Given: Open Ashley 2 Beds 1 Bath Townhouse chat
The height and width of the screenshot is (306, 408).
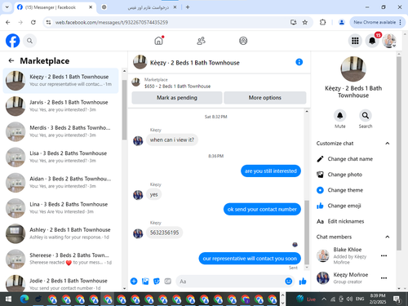Looking at the screenshot, I should 61,233.
